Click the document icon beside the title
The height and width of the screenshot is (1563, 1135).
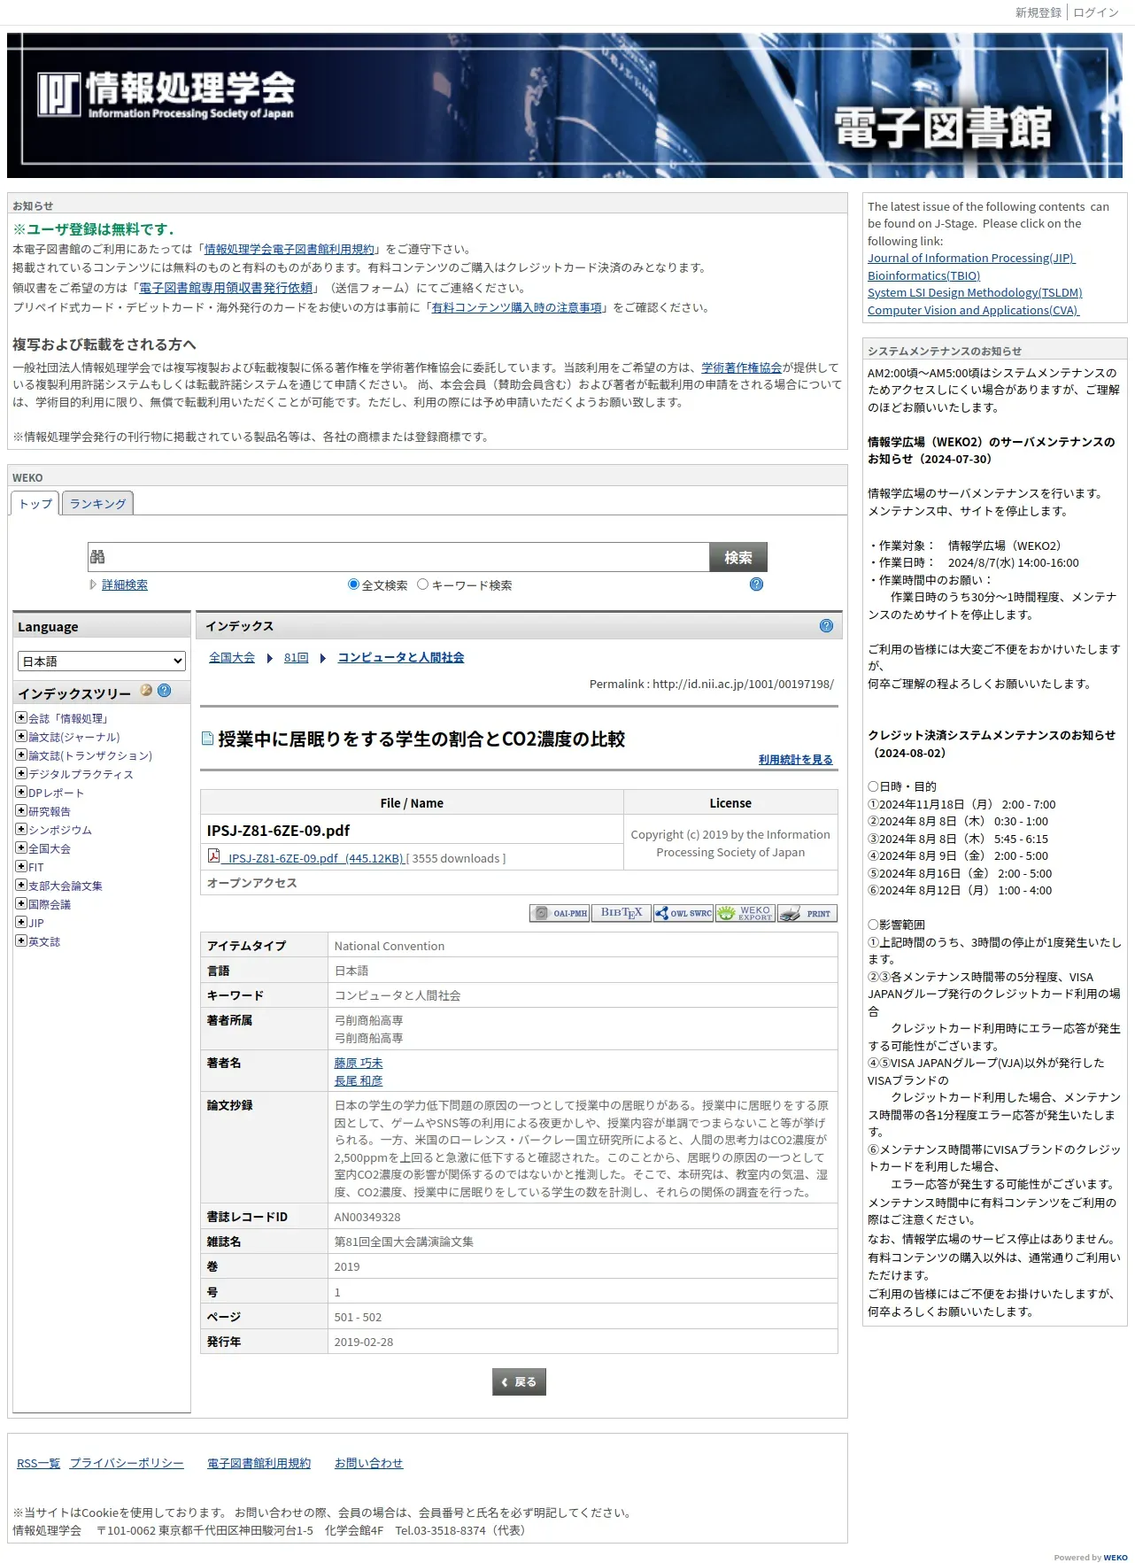point(208,738)
